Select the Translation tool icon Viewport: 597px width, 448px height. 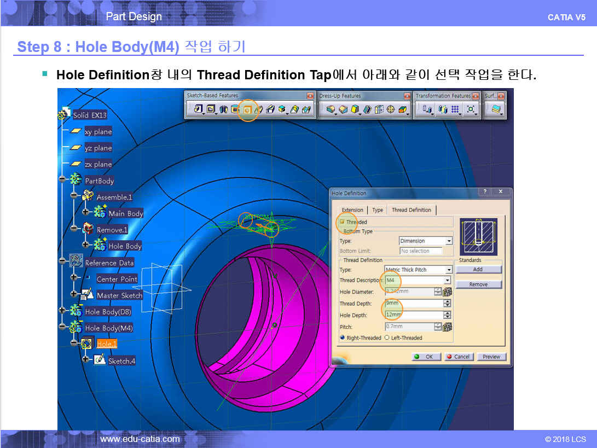click(427, 109)
